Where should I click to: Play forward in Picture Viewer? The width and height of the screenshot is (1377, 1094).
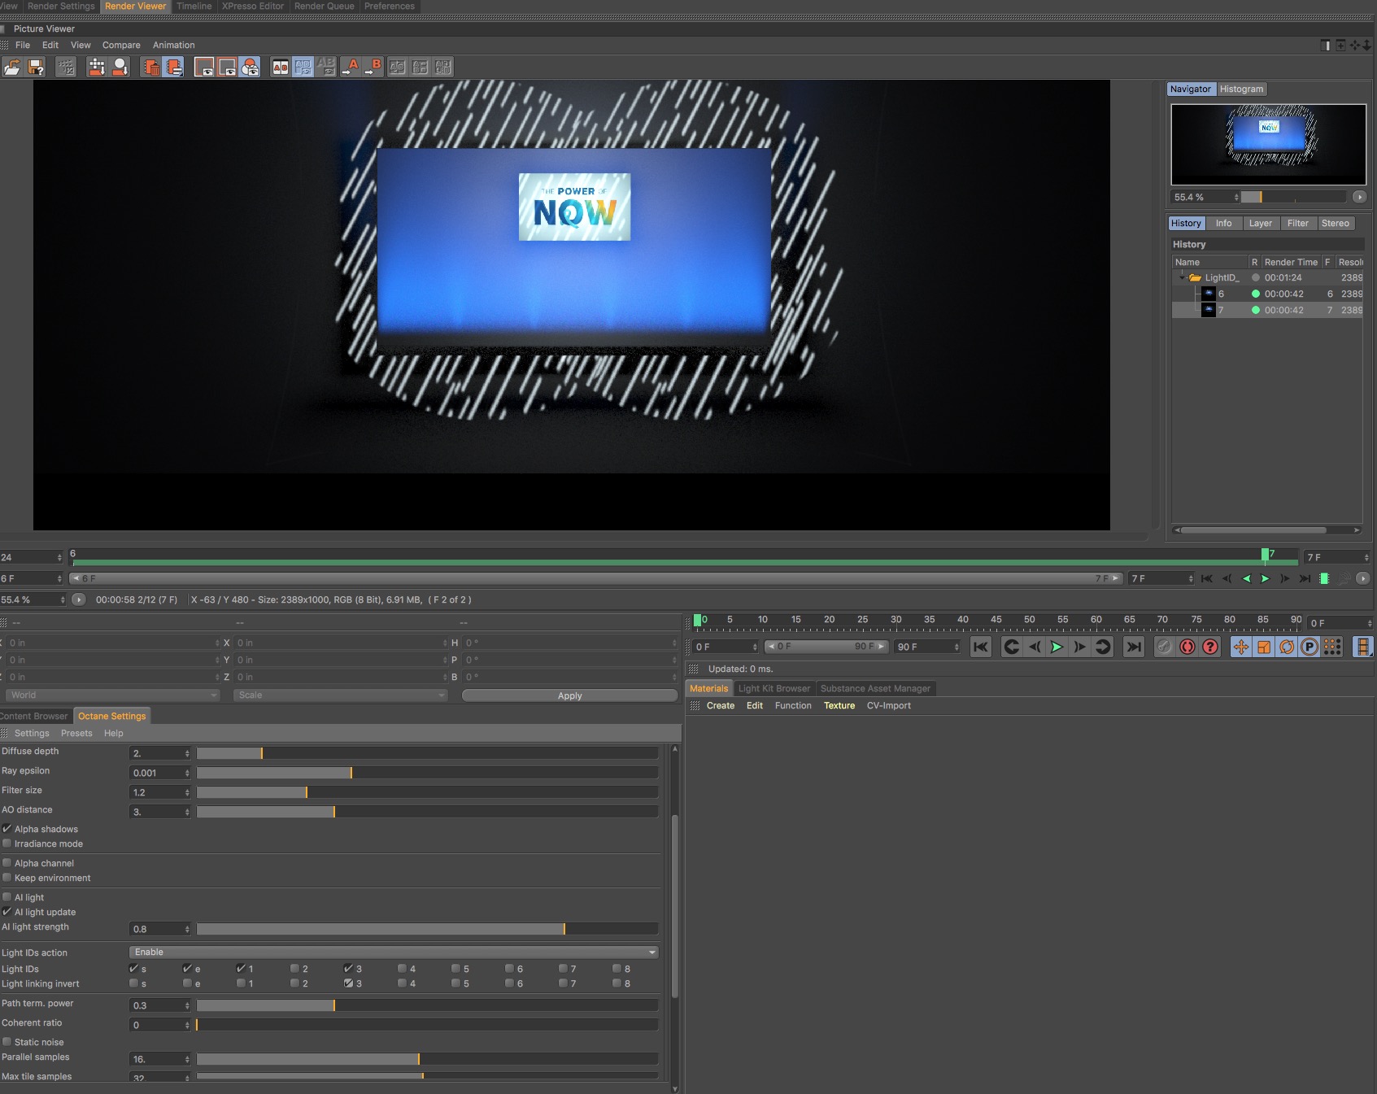coord(1266,578)
